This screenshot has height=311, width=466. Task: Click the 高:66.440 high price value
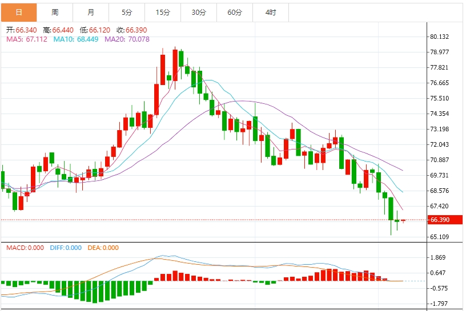[x=58, y=30]
